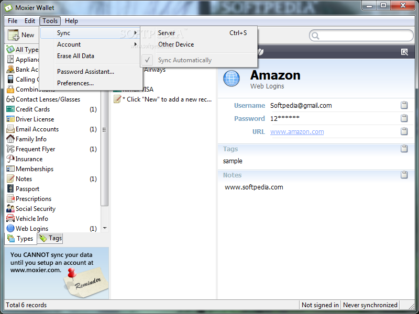This screenshot has height=314, width=419.
Task: Close the Moxier Wallet window
Action: point(403,5)
